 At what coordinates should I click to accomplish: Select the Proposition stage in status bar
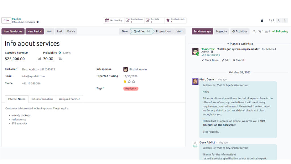pos(163,32)
